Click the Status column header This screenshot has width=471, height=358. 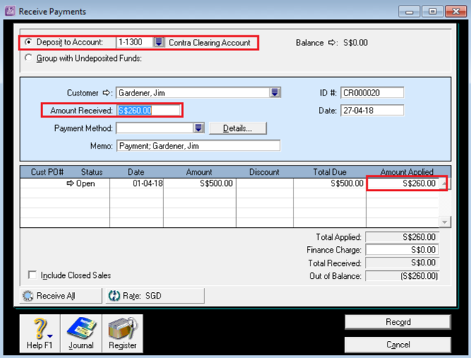[x=92, y=172]
